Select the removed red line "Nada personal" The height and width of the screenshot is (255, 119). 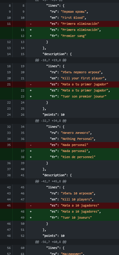pos(60,145)
